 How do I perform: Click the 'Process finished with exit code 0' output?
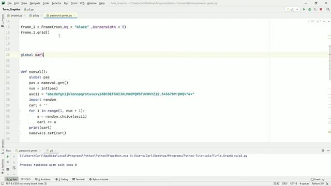[x=48, y=165]
